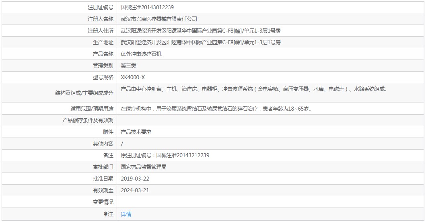Click the 注册证编号 label

click(x=101, y=7)
